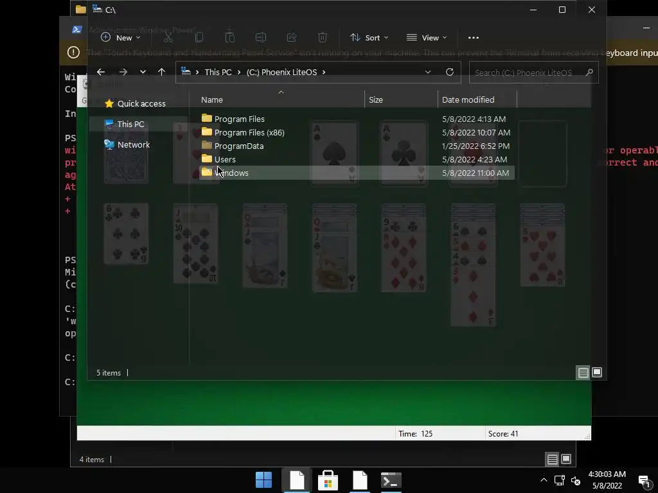
Task: Click the Terminal warning info icon
Action: (x=73, y=53)
